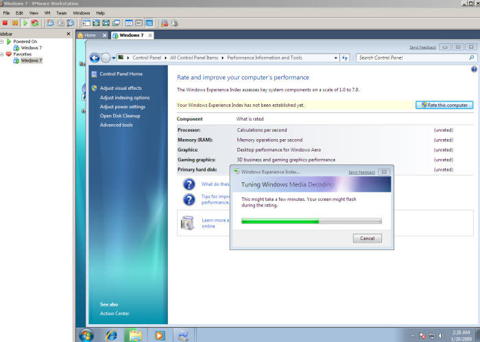Screen dimensions: 480x342
Task: Click the green Power On play icon
Action: [25, 23]
